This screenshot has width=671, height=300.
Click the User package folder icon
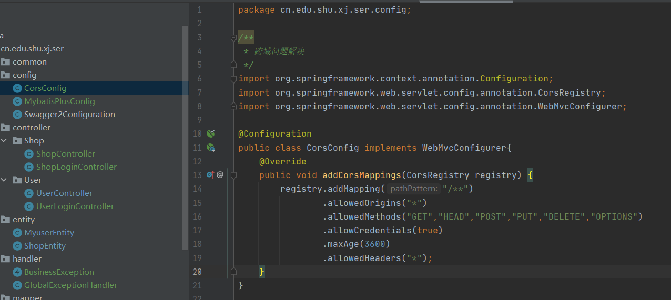click(x=17, y=180)
